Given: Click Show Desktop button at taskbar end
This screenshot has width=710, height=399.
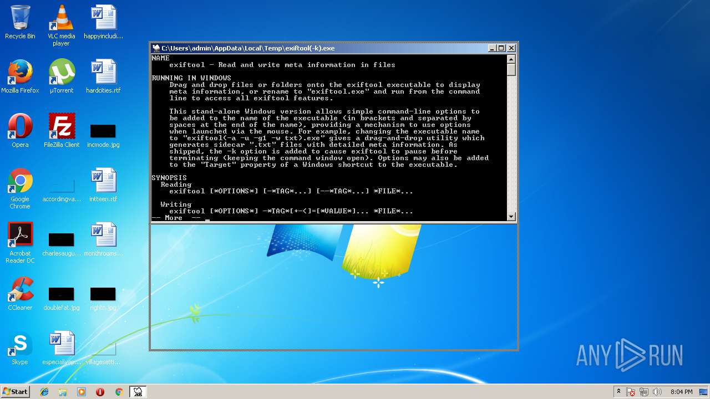Looking at the screenshot, I should coord(704,392).
